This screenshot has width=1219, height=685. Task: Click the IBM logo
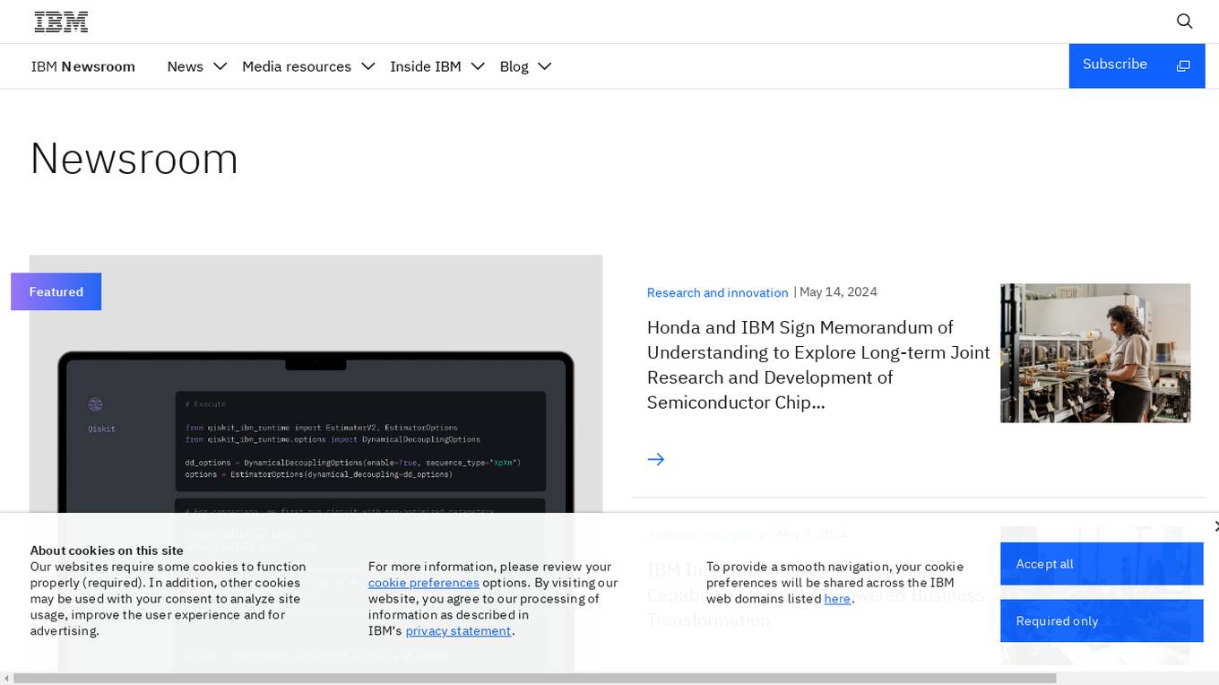61,22
